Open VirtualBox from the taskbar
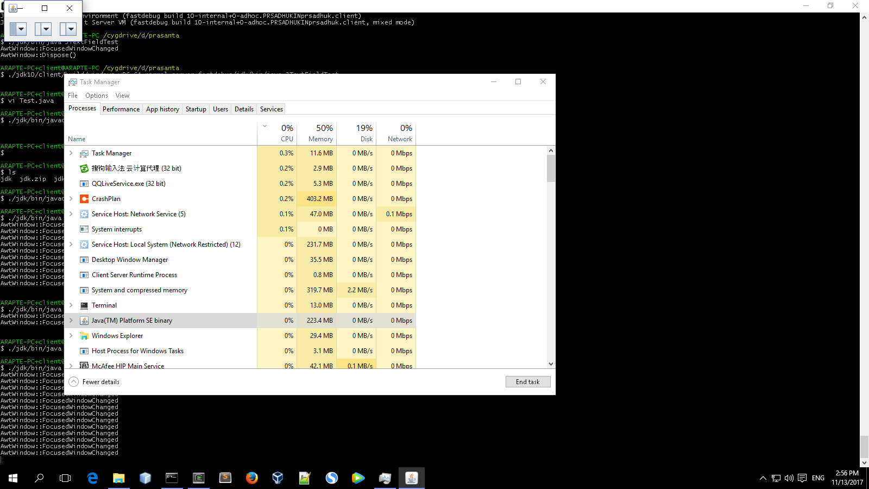 (278, 478)
